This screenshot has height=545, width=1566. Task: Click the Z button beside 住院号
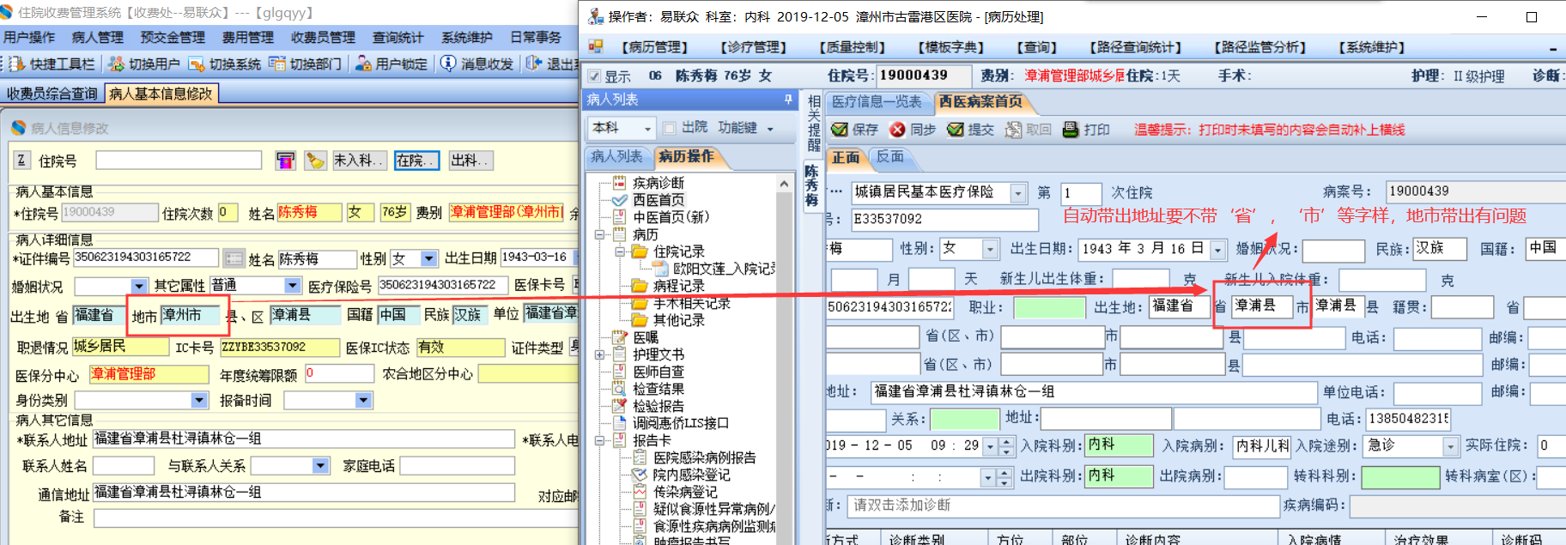point(21,160)
